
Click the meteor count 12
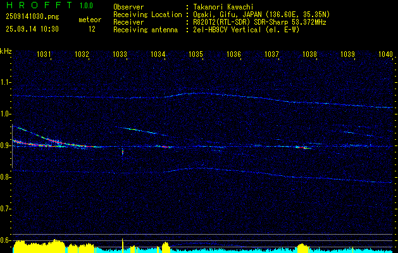(x=92, y=29)
